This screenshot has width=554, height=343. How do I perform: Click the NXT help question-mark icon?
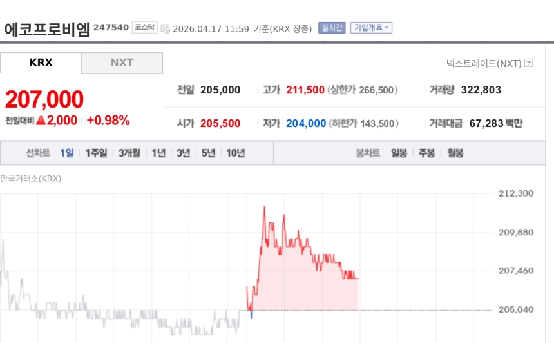click(529, 63)
